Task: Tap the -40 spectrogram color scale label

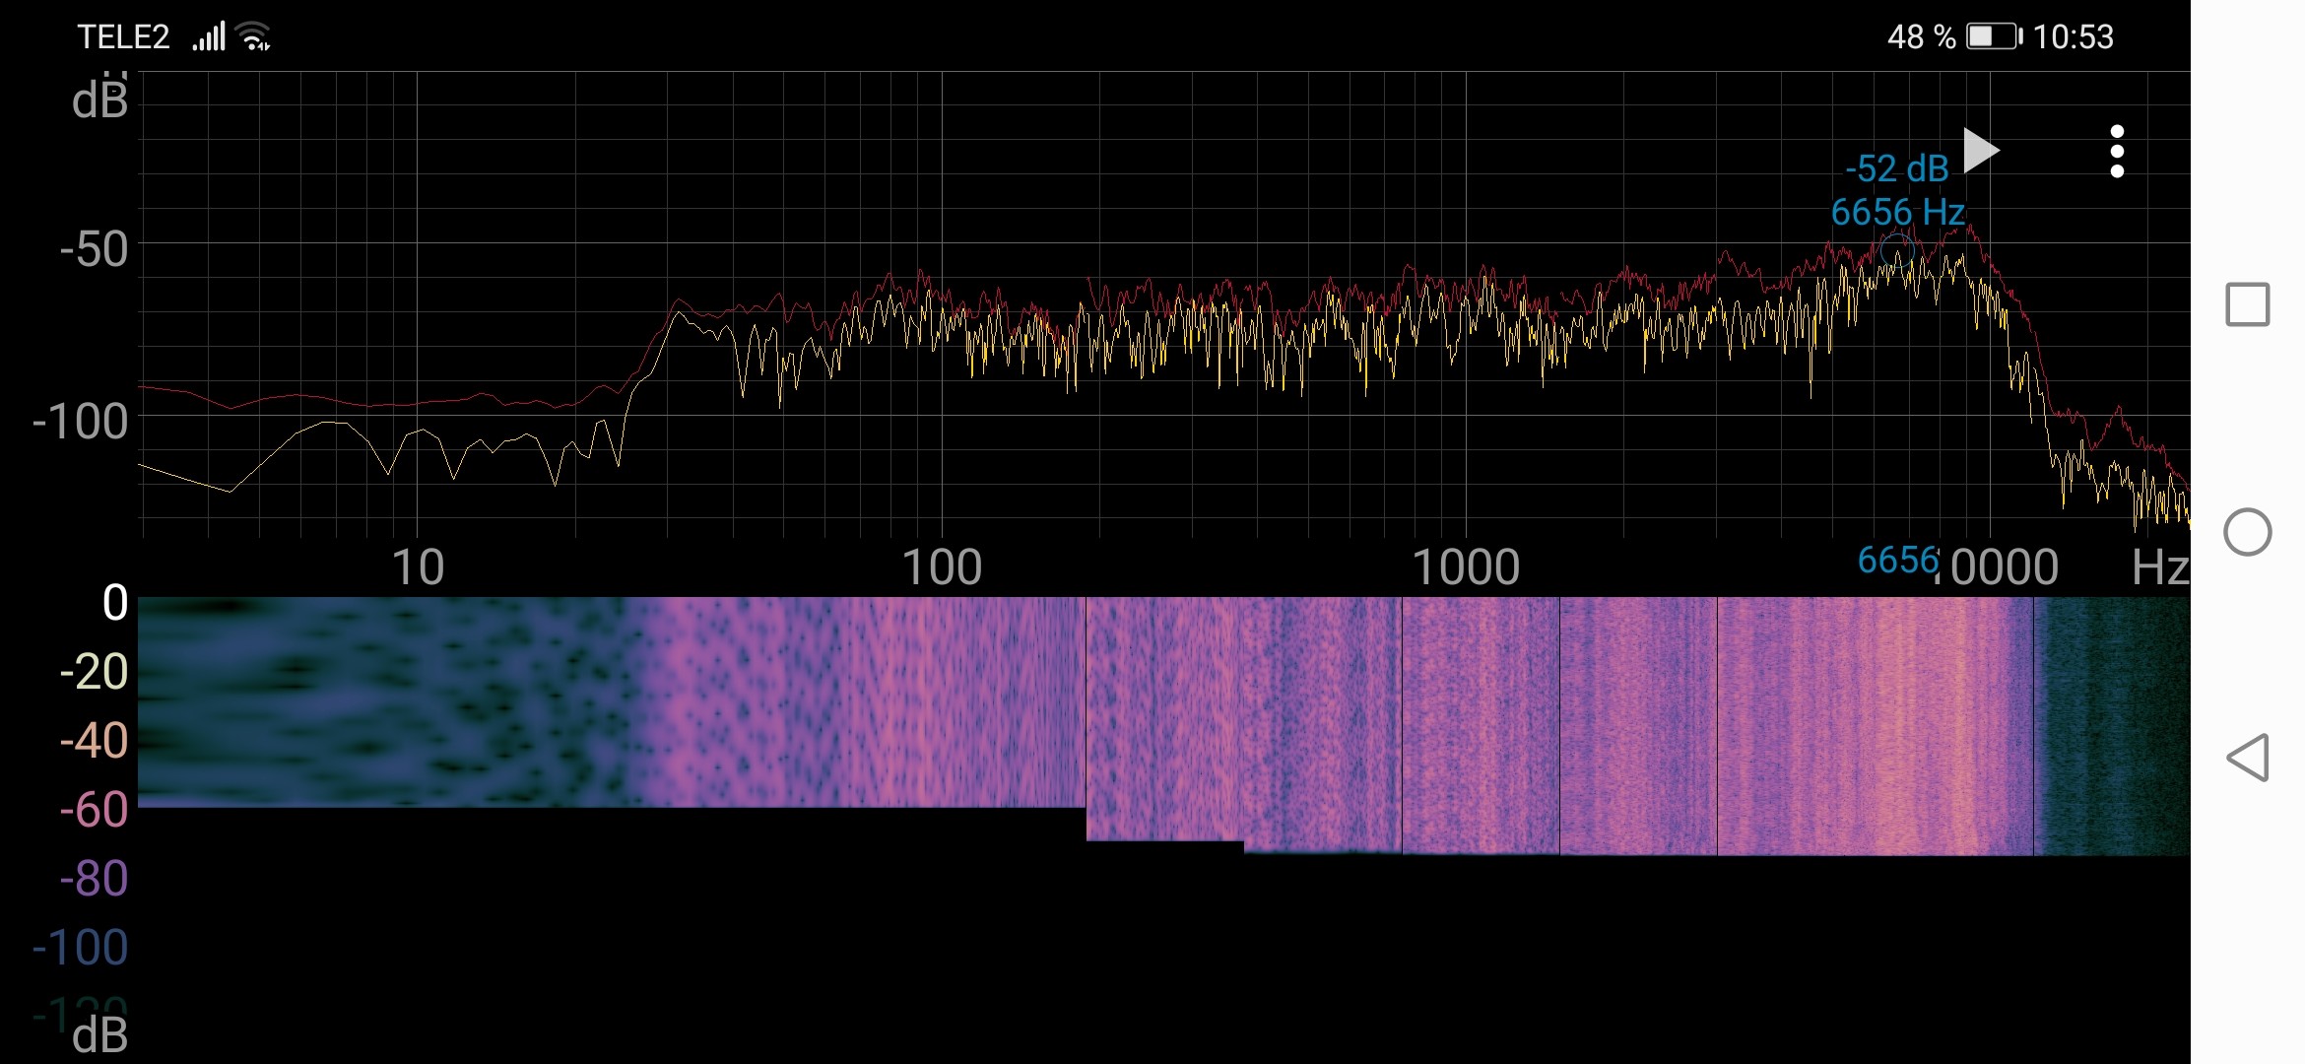Action: coord(94,741)
